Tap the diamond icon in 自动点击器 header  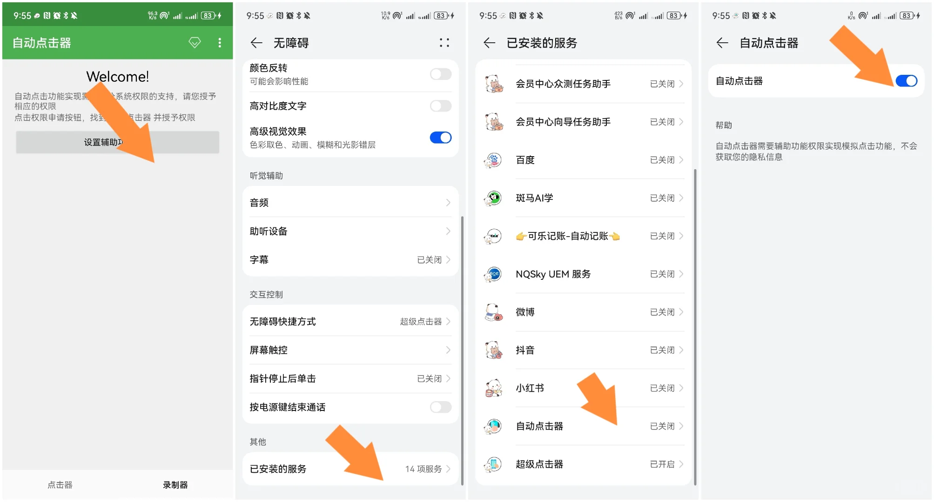point(195,42)
